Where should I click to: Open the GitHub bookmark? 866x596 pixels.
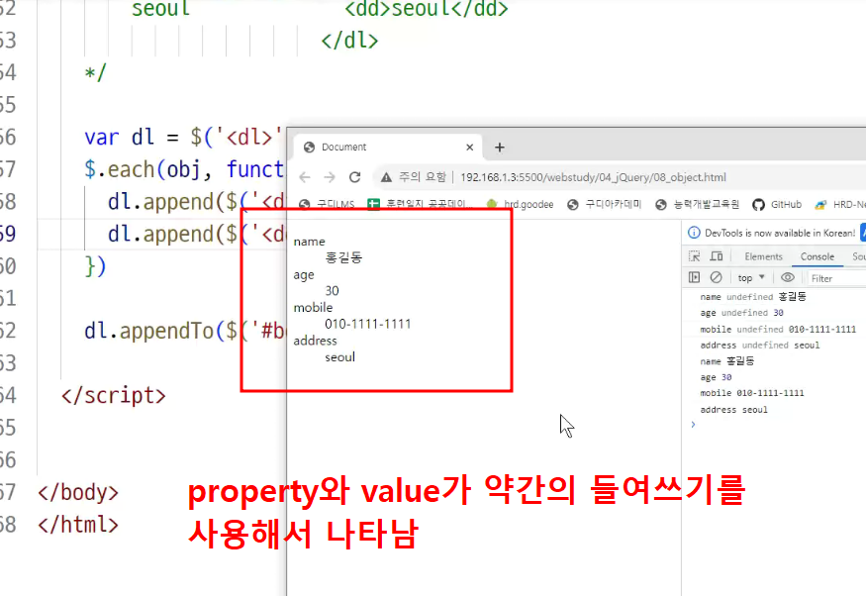777,204
